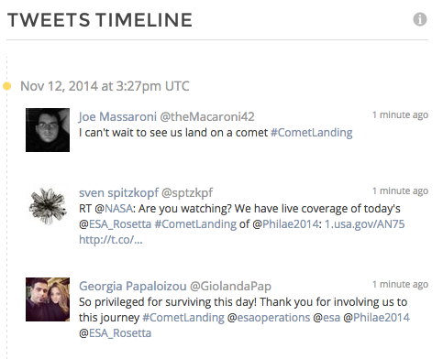Click the info icon beside Tweets Timeline

[420, 19]
